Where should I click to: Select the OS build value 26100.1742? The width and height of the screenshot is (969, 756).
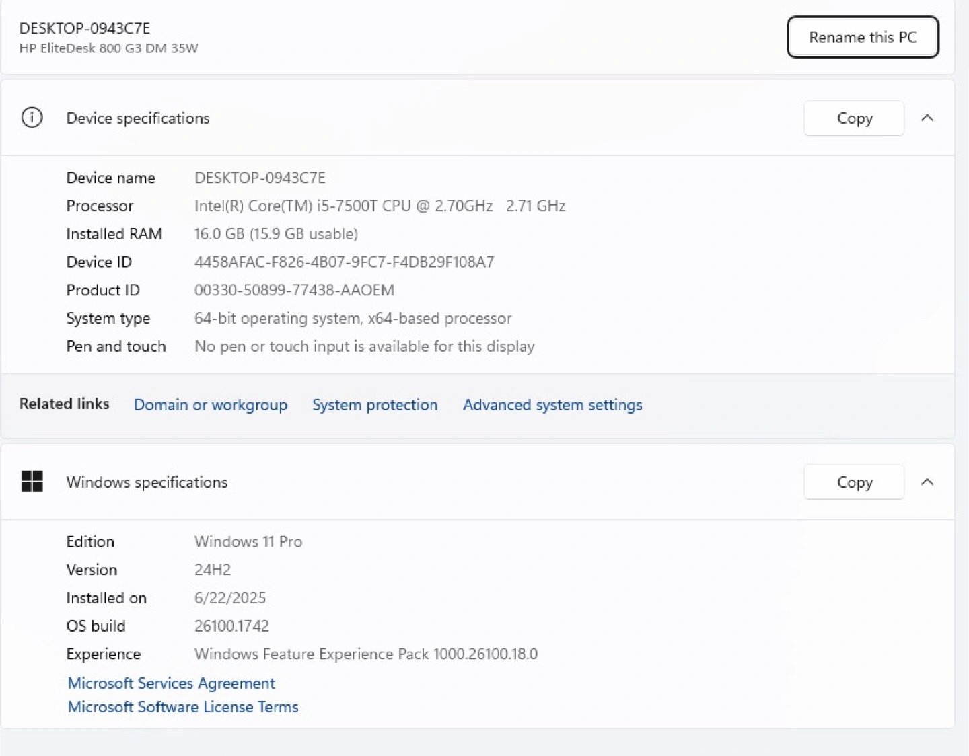(231, 626)
